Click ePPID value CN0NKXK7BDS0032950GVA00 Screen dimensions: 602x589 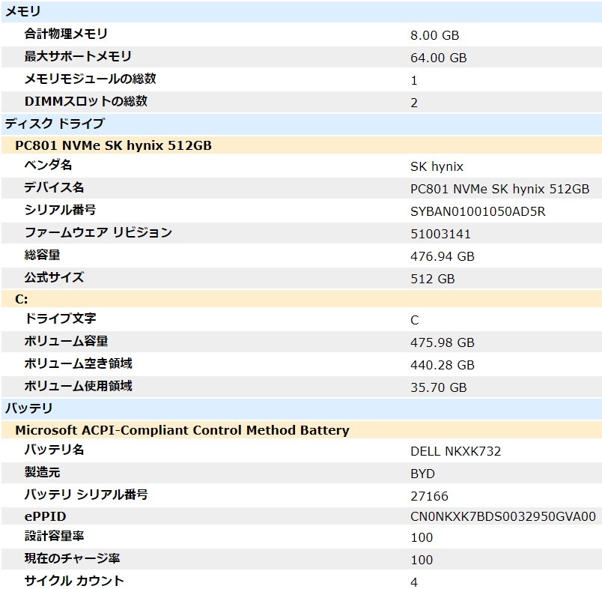click(503, 517)
